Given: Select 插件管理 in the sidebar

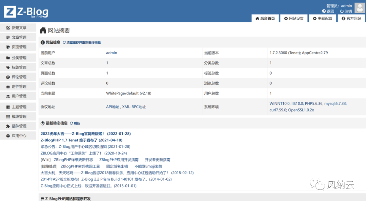Looking at the screenshot, I should coord(18,126).
